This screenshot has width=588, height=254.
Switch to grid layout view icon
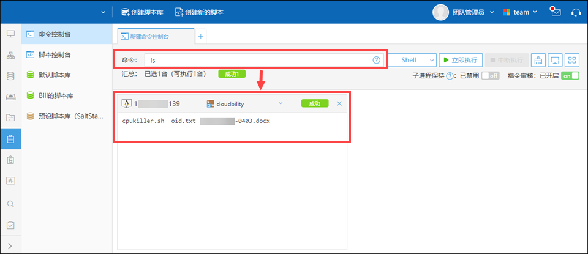pyautogui.click(x=572, y=60)
